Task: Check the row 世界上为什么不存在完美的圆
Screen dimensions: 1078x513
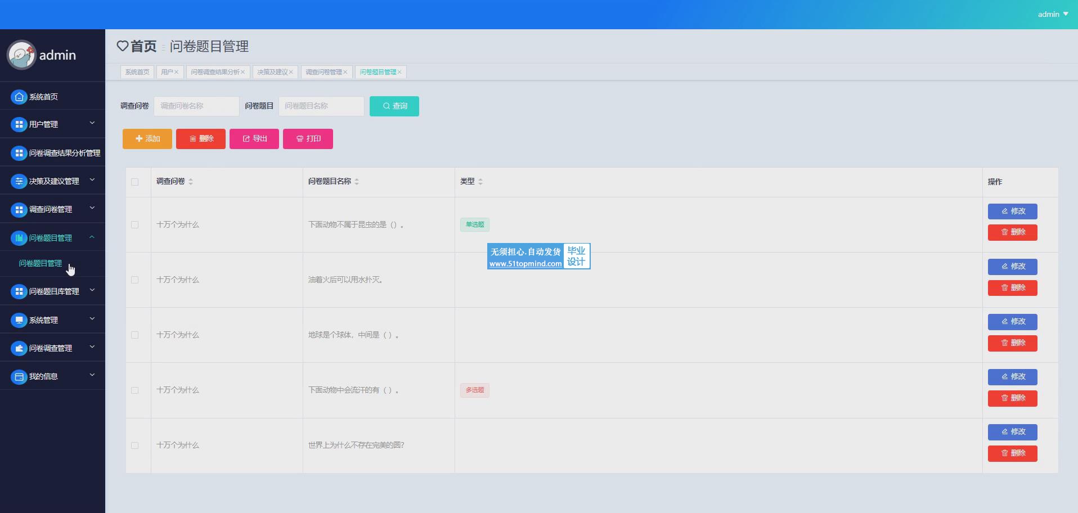Action: click(x=134, y=445)
